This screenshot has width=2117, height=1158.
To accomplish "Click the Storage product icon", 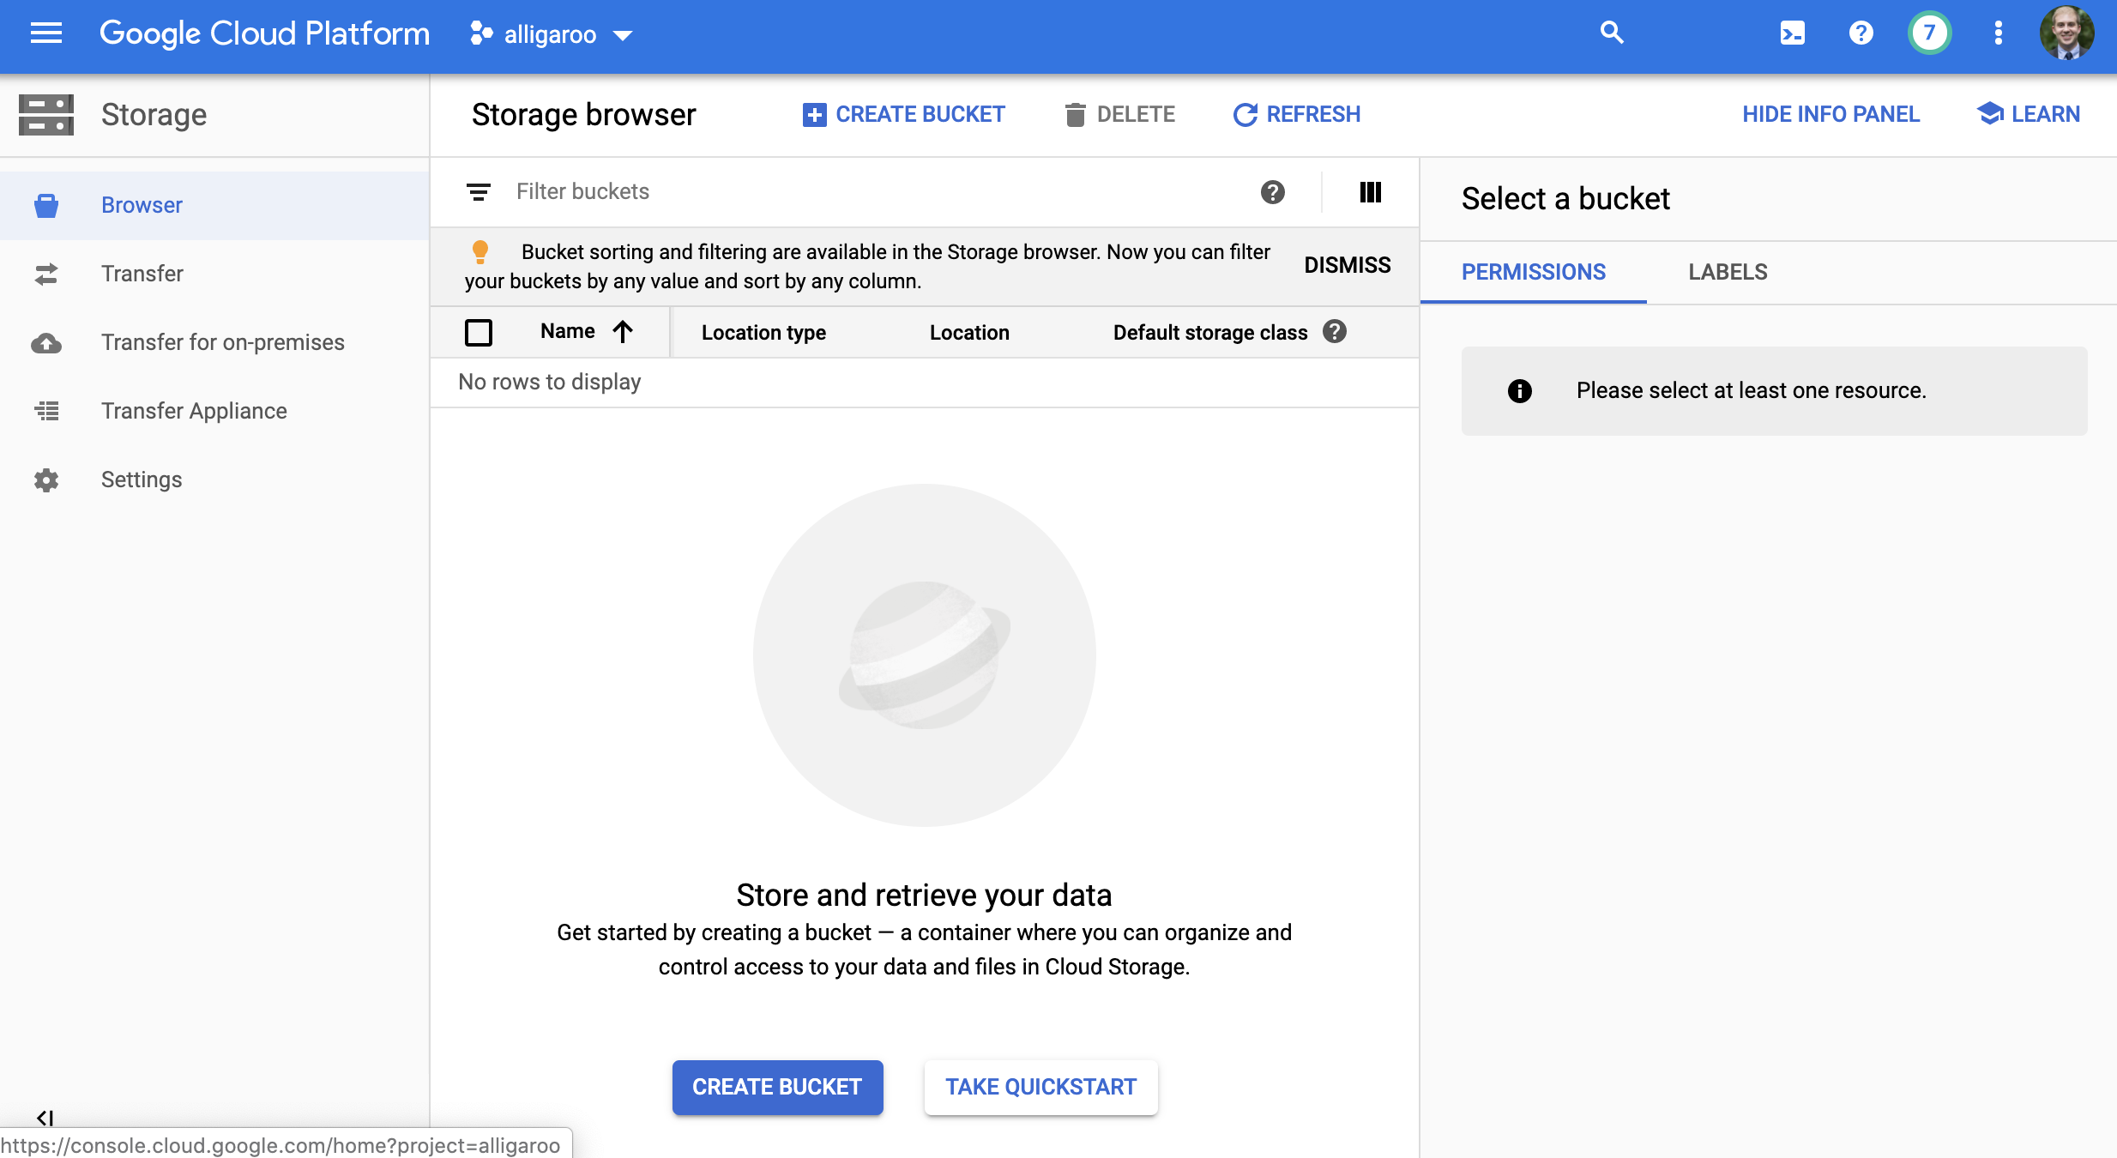I will tap(46, 114).
